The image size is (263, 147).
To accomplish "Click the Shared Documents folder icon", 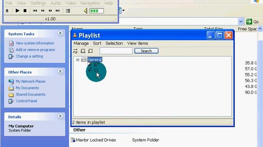I will tap(11, 95).
